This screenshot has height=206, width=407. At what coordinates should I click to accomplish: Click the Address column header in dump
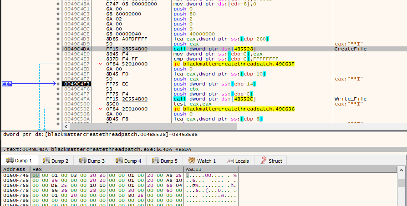(15, 169)
